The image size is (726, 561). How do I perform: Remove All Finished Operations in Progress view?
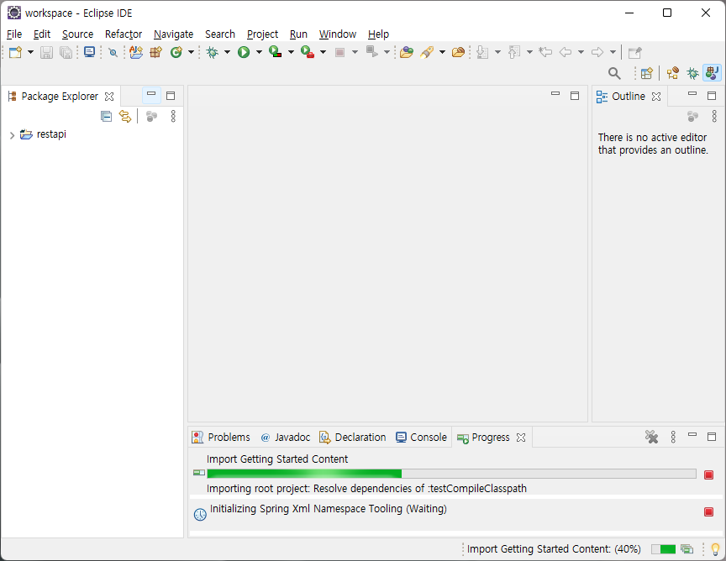(x=651, y=437)
